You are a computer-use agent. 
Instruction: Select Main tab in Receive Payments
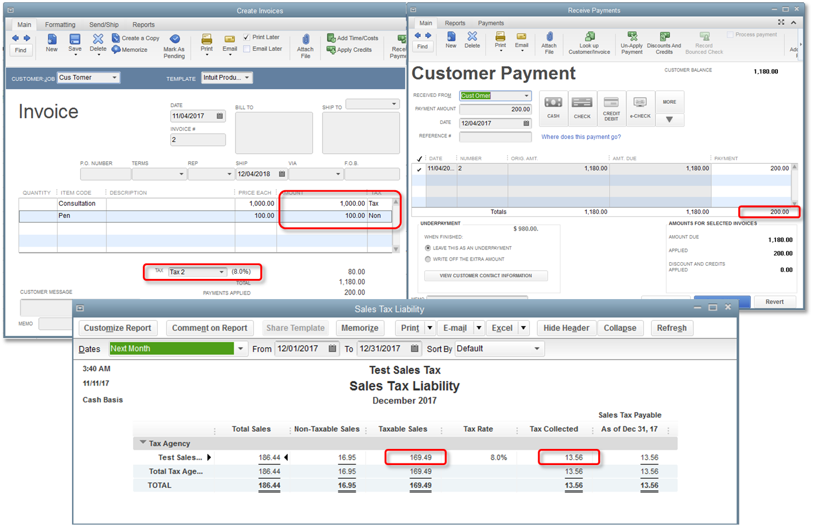(426, 23)
